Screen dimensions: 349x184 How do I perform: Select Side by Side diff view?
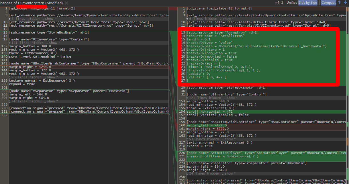pyautogui.click(x=308, y=3)
